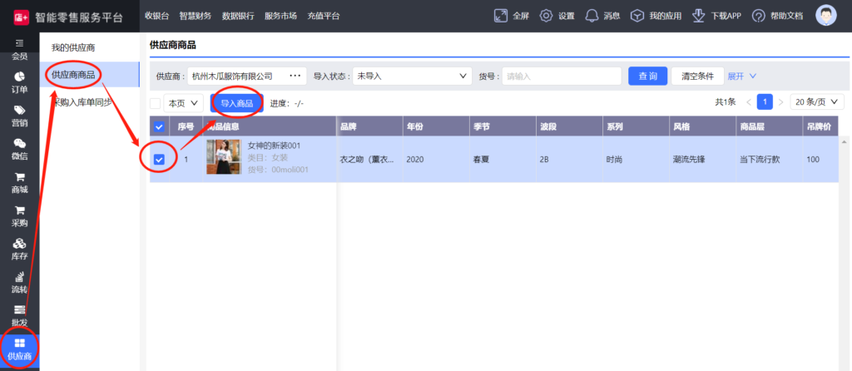The image size is (852, 371).
Task: Open 消息 notifications bell icon
Action: pos(592,16)
